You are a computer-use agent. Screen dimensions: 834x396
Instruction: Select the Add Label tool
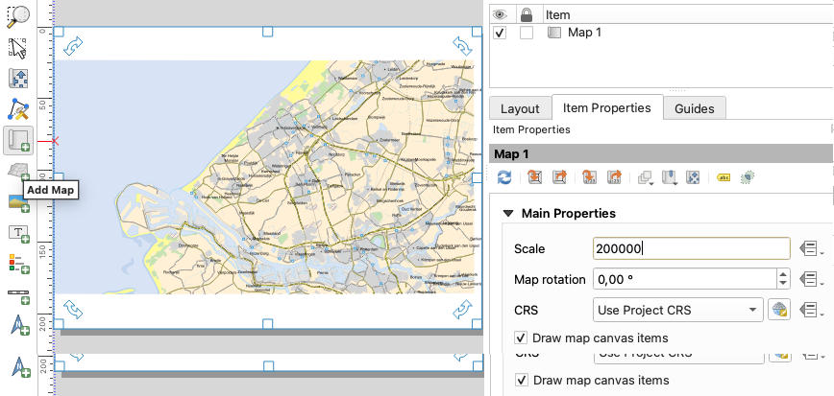[18, 233]
